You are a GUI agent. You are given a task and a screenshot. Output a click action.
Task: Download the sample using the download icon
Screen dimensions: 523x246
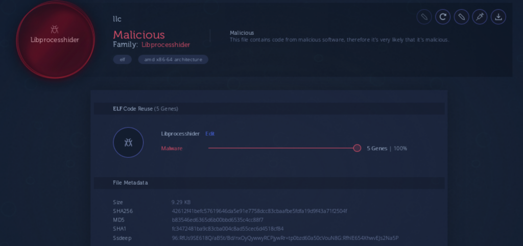pos(498,17)
